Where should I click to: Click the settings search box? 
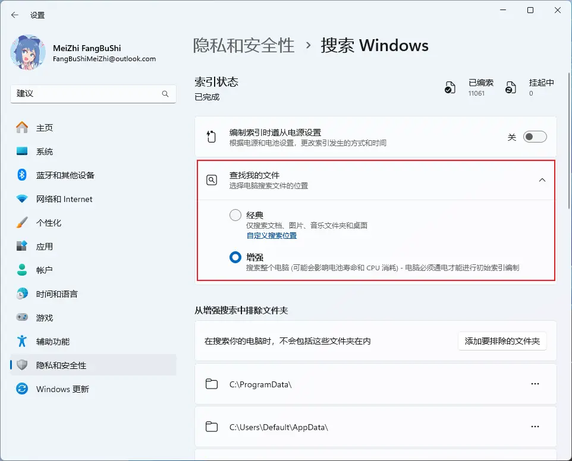click(x=86, y=94)
